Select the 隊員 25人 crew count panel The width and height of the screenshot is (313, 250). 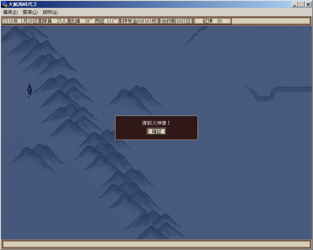click(54, 21)
